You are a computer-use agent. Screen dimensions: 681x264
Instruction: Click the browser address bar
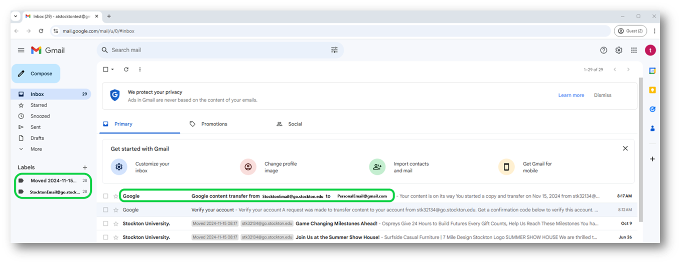[x=330, y=31]
